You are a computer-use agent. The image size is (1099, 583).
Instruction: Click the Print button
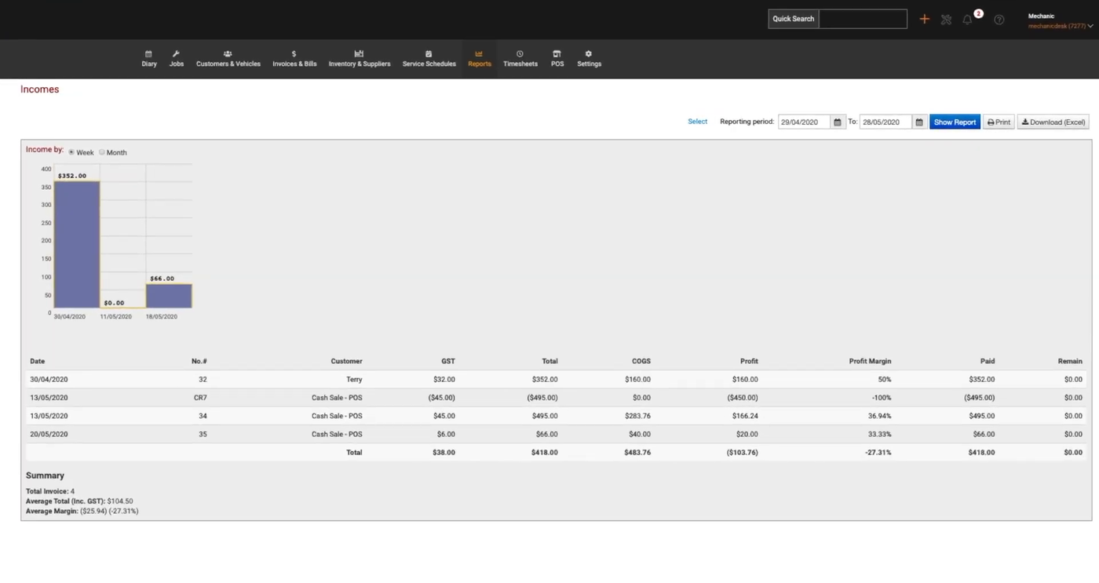999,122
